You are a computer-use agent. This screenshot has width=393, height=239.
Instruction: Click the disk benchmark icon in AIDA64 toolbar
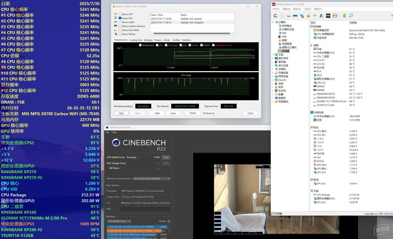289,16
